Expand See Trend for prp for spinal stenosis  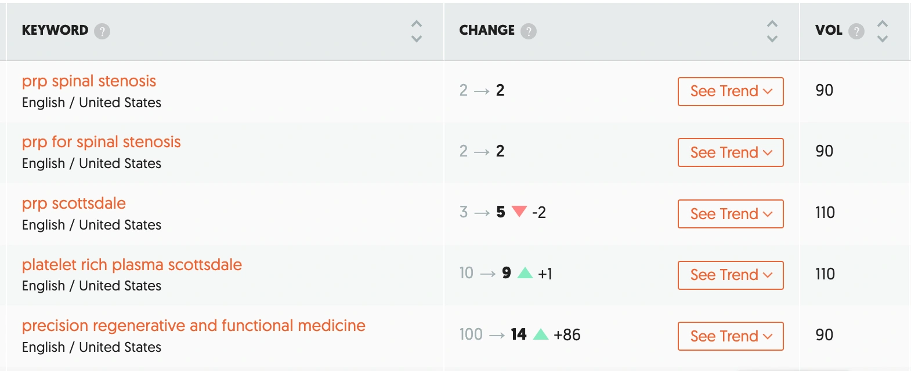(x=731, y=152)
